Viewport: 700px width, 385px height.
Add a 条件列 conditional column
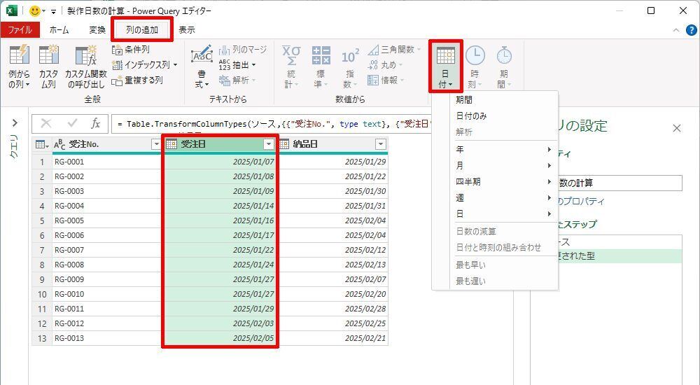tap(131, 50)
